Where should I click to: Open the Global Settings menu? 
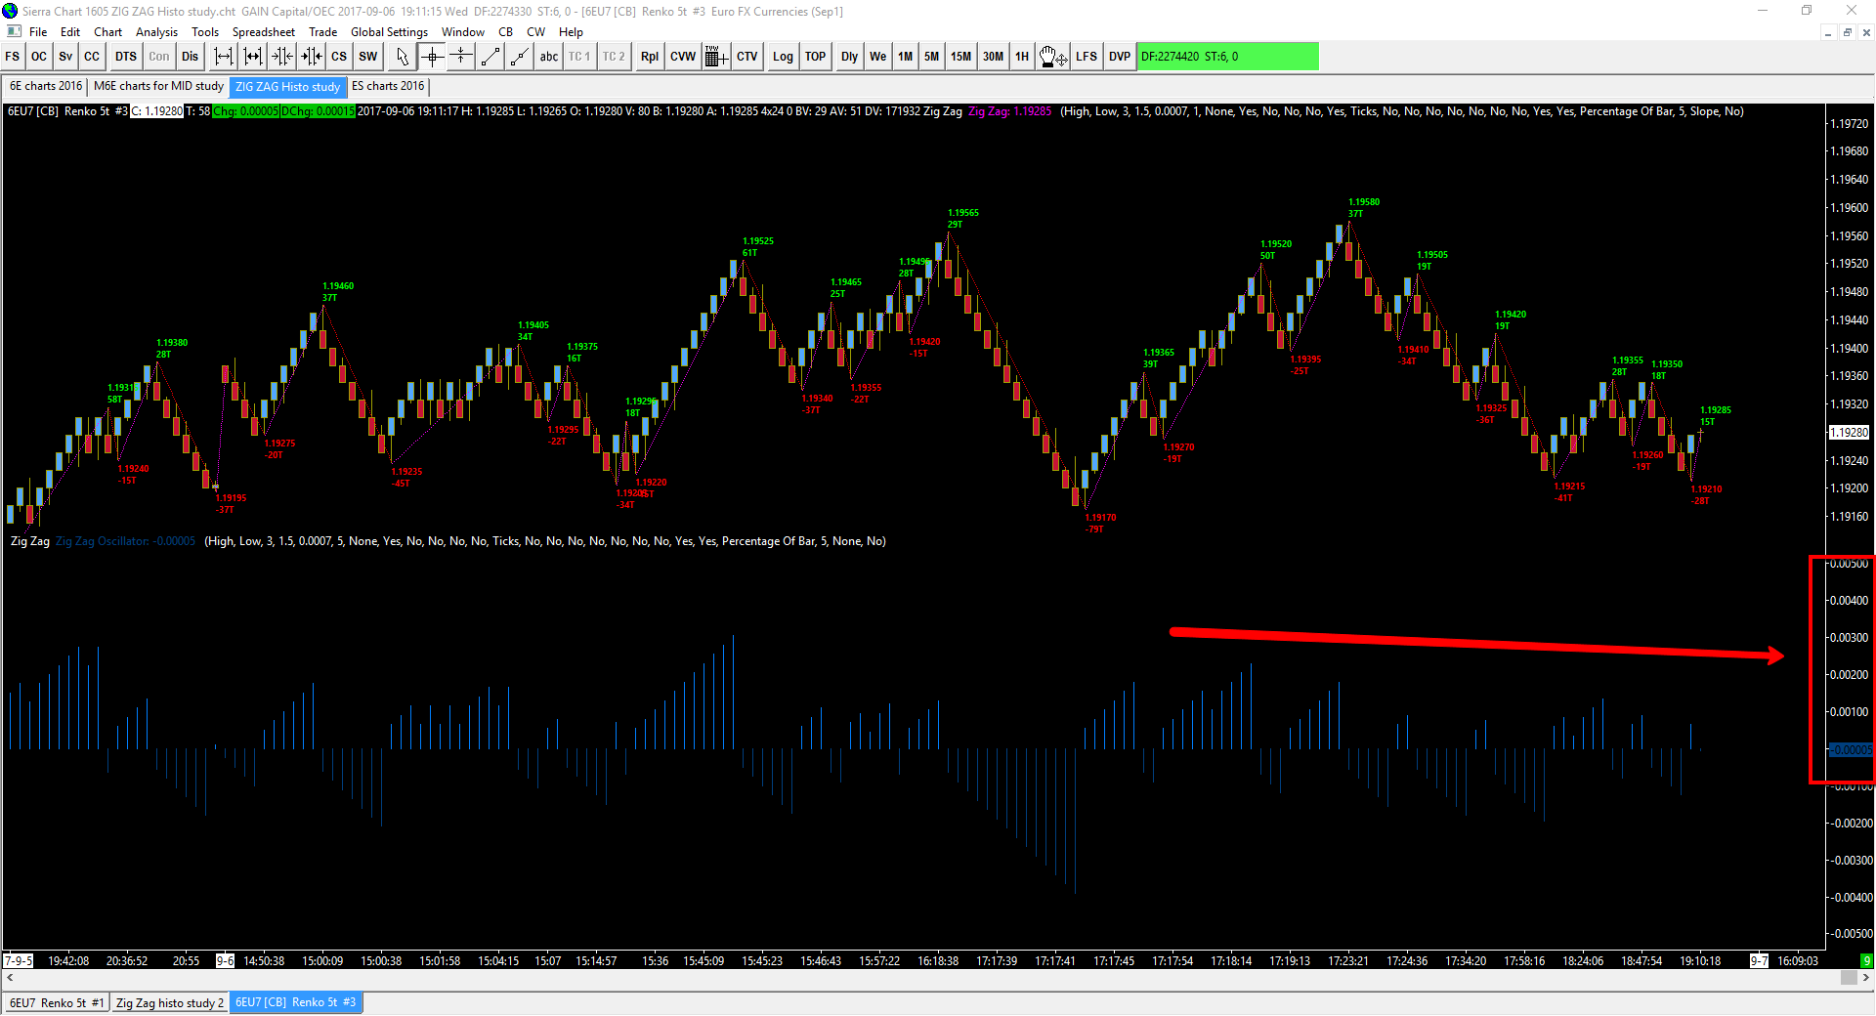[x=390, y=32]
